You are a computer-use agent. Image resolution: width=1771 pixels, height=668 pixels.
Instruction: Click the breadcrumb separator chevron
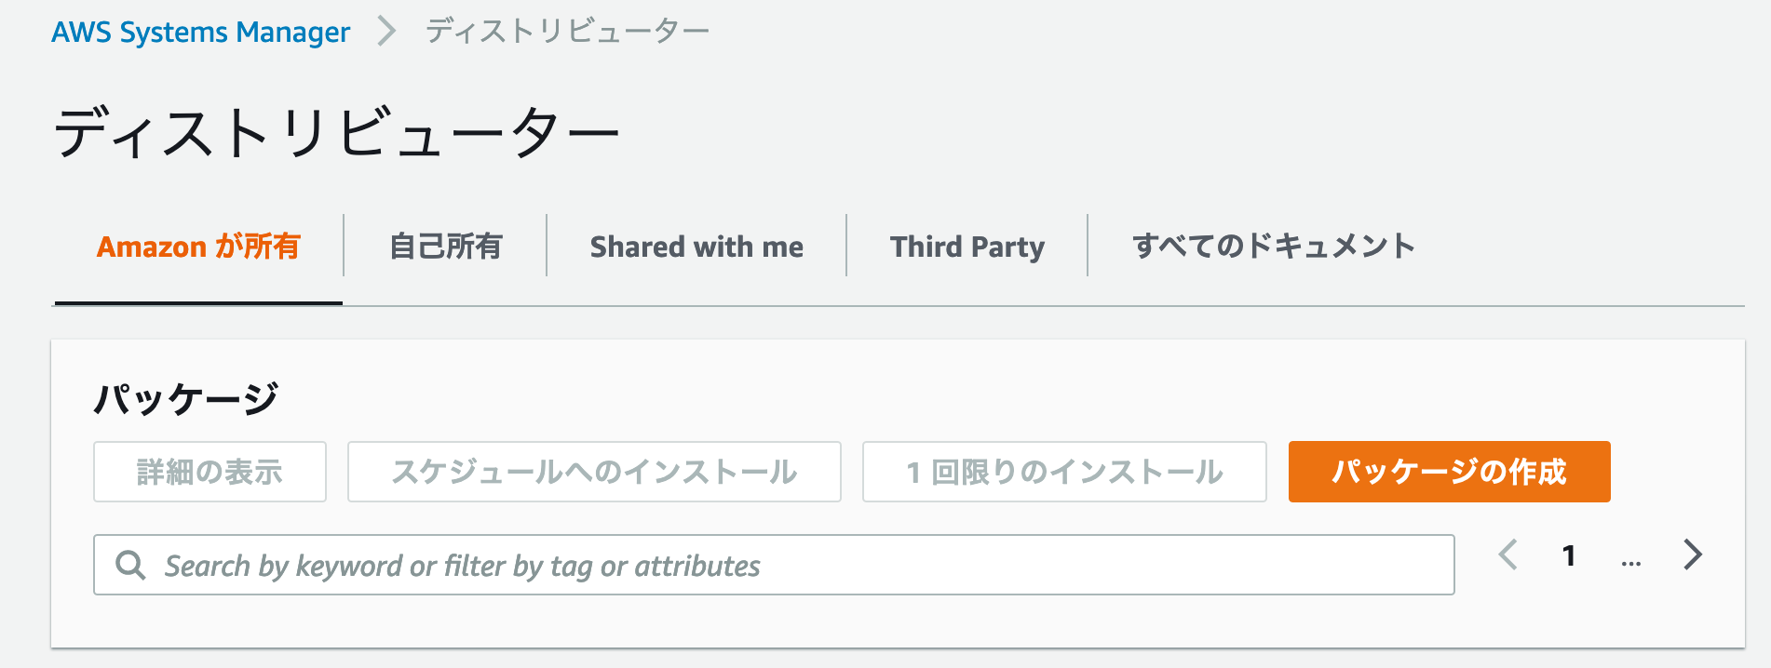(386, 32)
